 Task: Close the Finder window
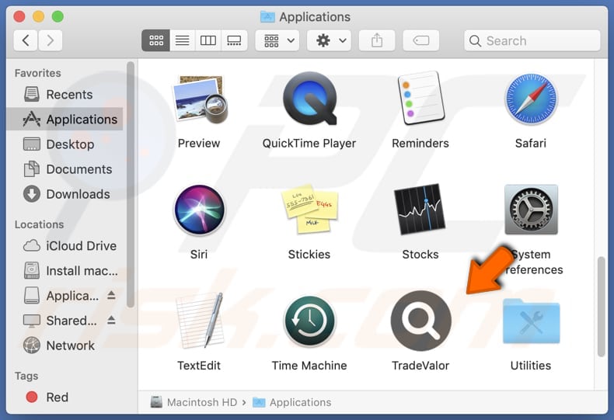pos(19,16)
